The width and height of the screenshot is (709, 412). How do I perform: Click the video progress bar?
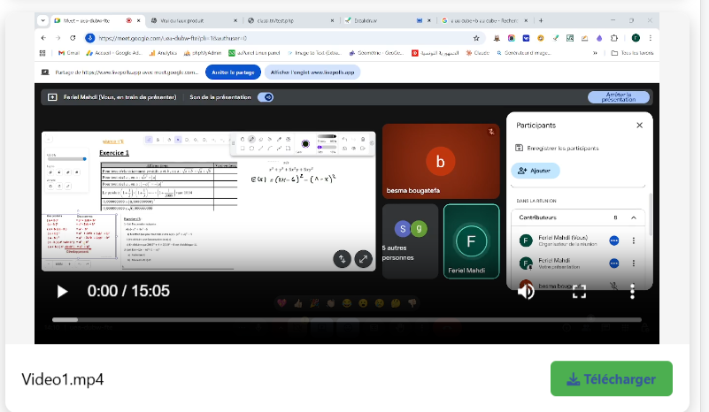click(x=346, y=319)
